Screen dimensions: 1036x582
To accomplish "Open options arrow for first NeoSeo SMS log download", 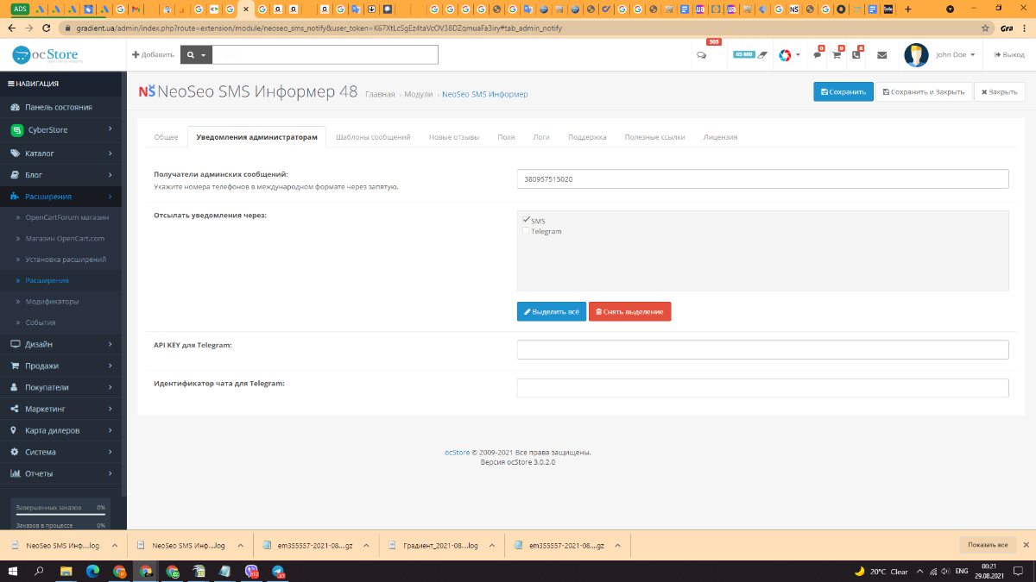I will (x=114, y=546).
